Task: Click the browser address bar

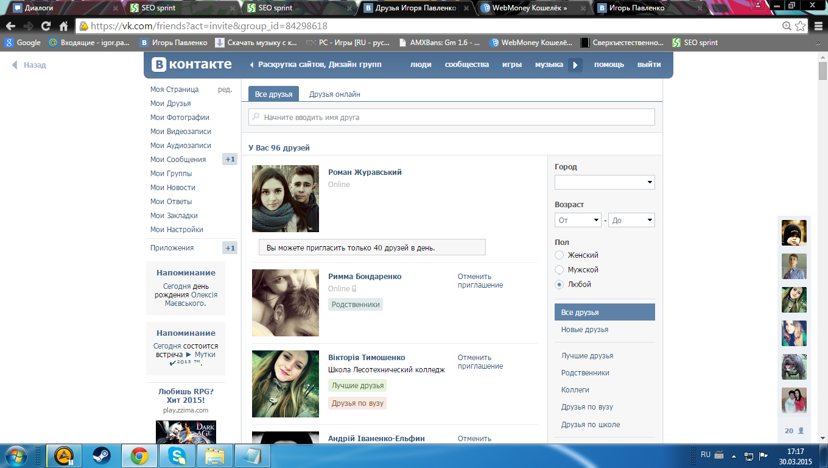Action: 435,26
